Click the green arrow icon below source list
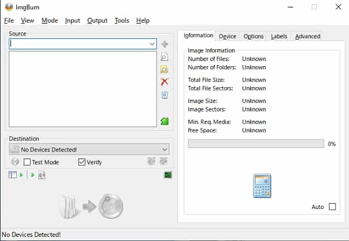Viewport: 349px width, 241px height. coord(165,121)
